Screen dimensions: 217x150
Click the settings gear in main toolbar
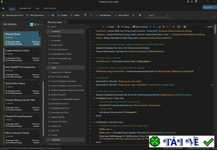pyautogui.click(x=133, y=15)
